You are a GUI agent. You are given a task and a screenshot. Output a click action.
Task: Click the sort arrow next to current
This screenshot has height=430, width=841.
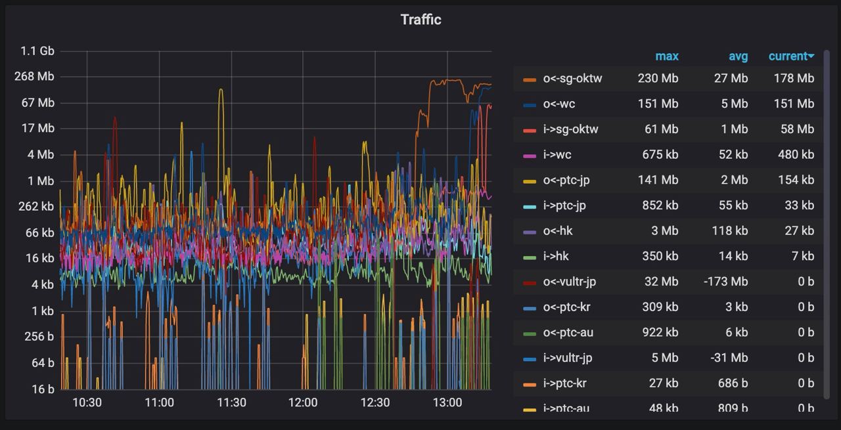pyautogui.click(x=811, y=56)
